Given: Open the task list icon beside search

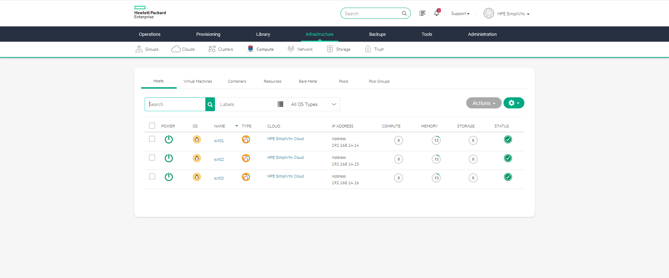Looking at the screenshot, I should point(422,13).
